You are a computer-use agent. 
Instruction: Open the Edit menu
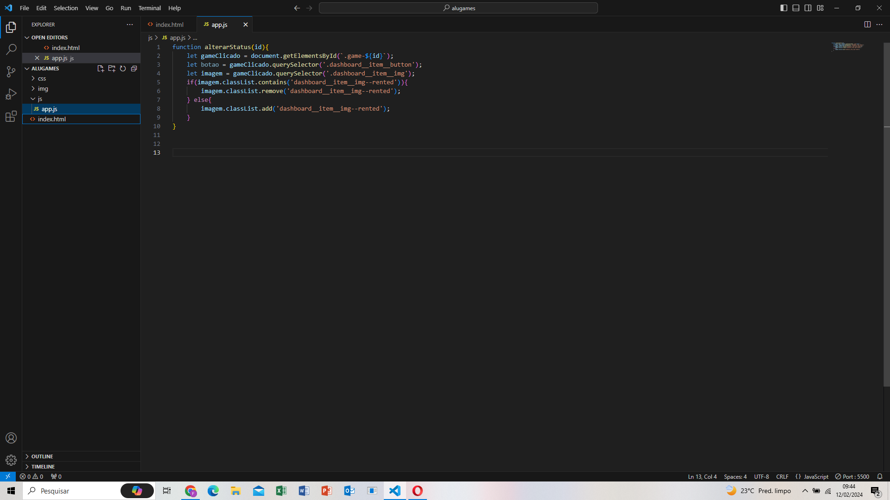[x=41, y=8]
